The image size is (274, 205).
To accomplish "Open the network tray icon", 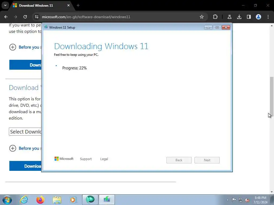I will (x=241, y=200).
